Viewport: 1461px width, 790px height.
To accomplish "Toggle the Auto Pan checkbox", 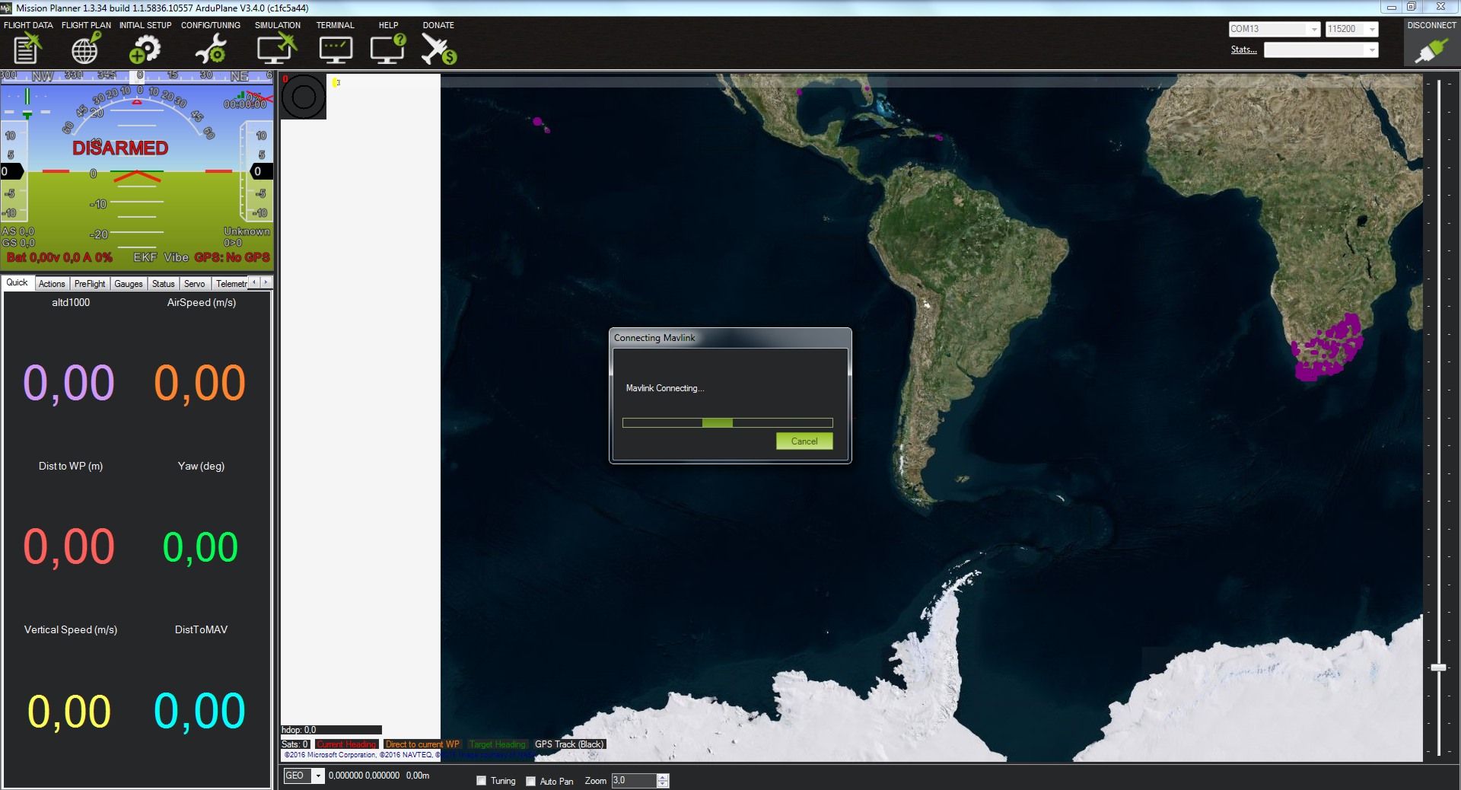I will 530,781.
